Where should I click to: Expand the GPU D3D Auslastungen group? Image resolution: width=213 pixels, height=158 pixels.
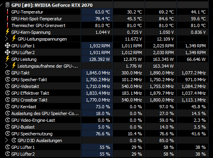(6, 140)
